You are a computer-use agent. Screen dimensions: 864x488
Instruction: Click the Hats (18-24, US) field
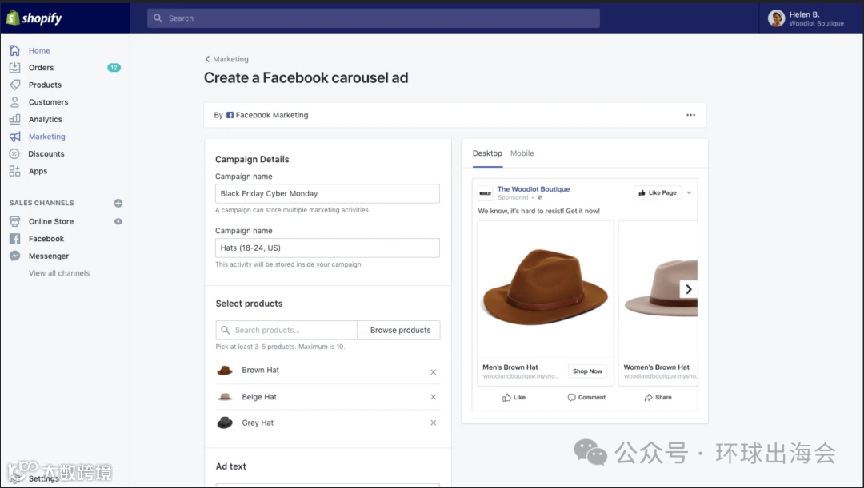point(327,248)
